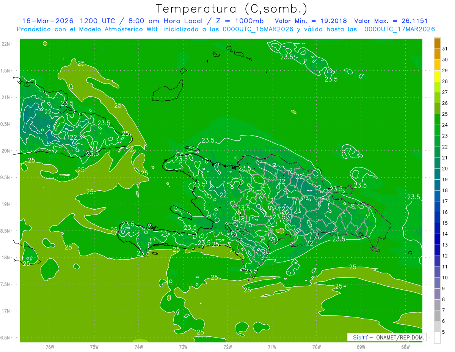Click the yellow color scale segment between 28 and 29
This screenshot has height=352, width=455.
437,76
